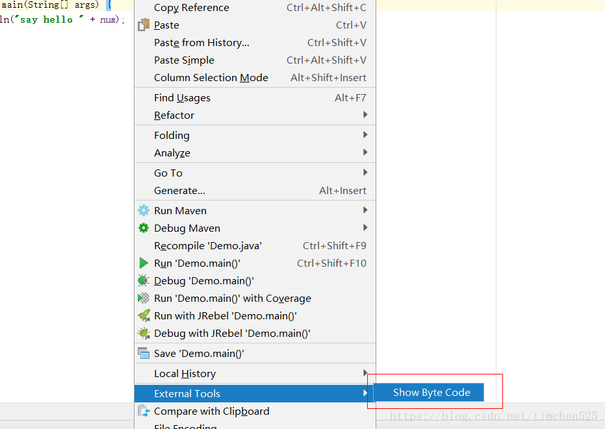This screenshot has width=605, height=429.
Task: Click the External Tools submenu arrow
Action: click(x=365, y=393)
